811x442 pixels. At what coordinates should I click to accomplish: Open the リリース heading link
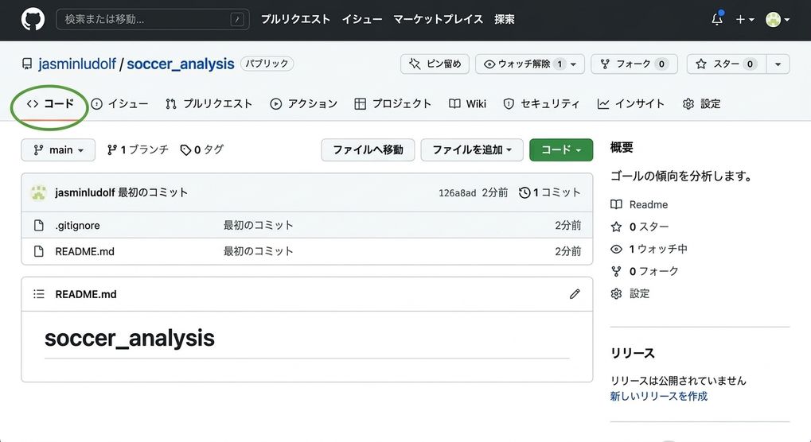click(633, 353)
